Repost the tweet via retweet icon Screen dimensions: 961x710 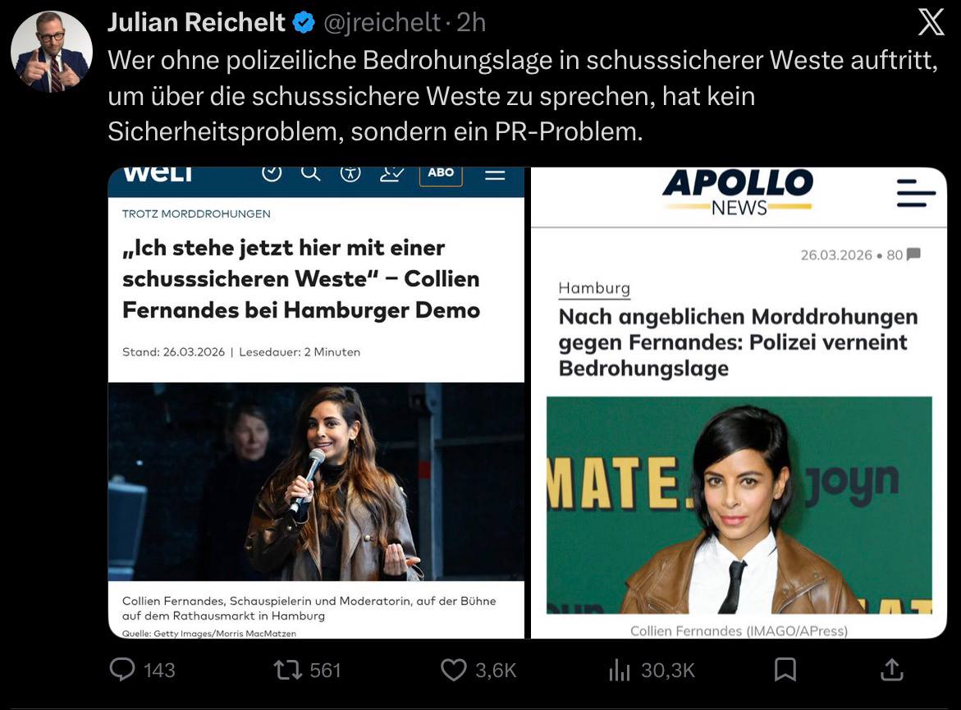tap(287, 670)
